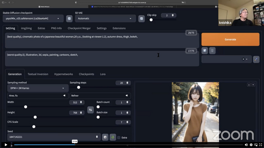264x148 pixels.
Task: Open the Extensions tab
Action: (119, 28)
